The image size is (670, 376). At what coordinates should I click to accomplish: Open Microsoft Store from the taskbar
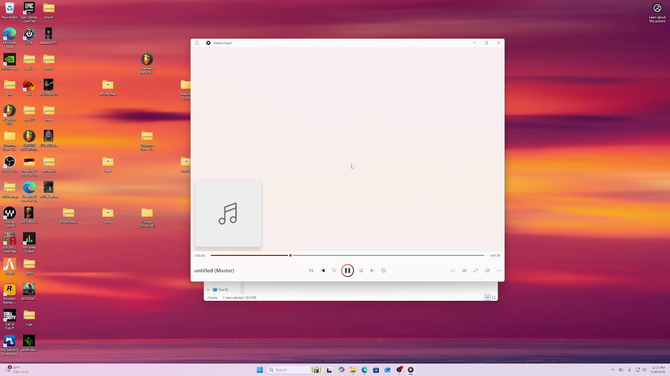click(376, 370)
